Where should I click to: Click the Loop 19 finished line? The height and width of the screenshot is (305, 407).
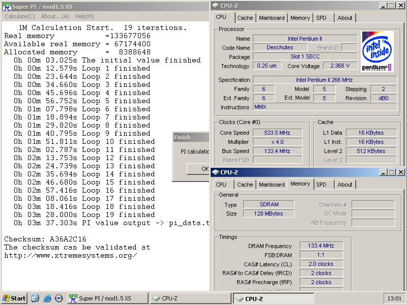tap(84, 215)
